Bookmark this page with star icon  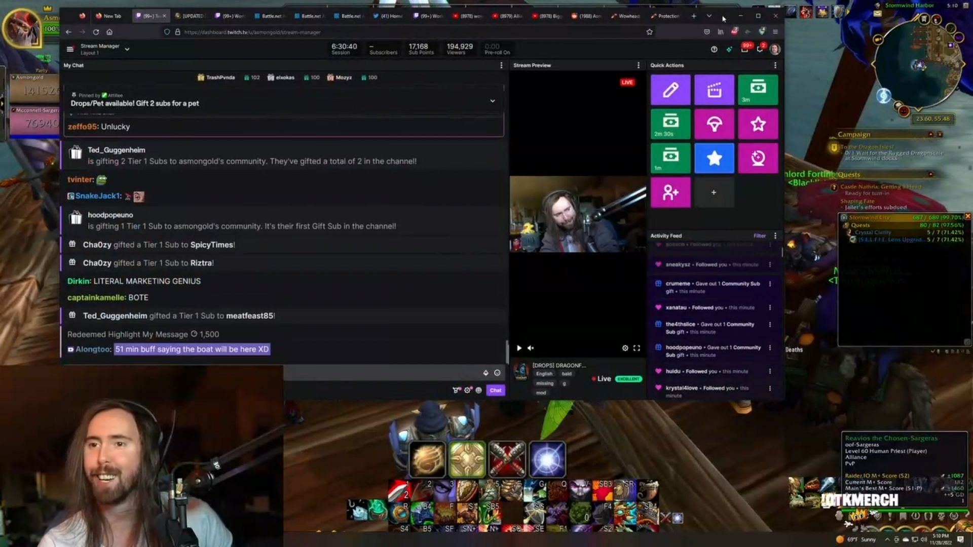tap(649, 32)
